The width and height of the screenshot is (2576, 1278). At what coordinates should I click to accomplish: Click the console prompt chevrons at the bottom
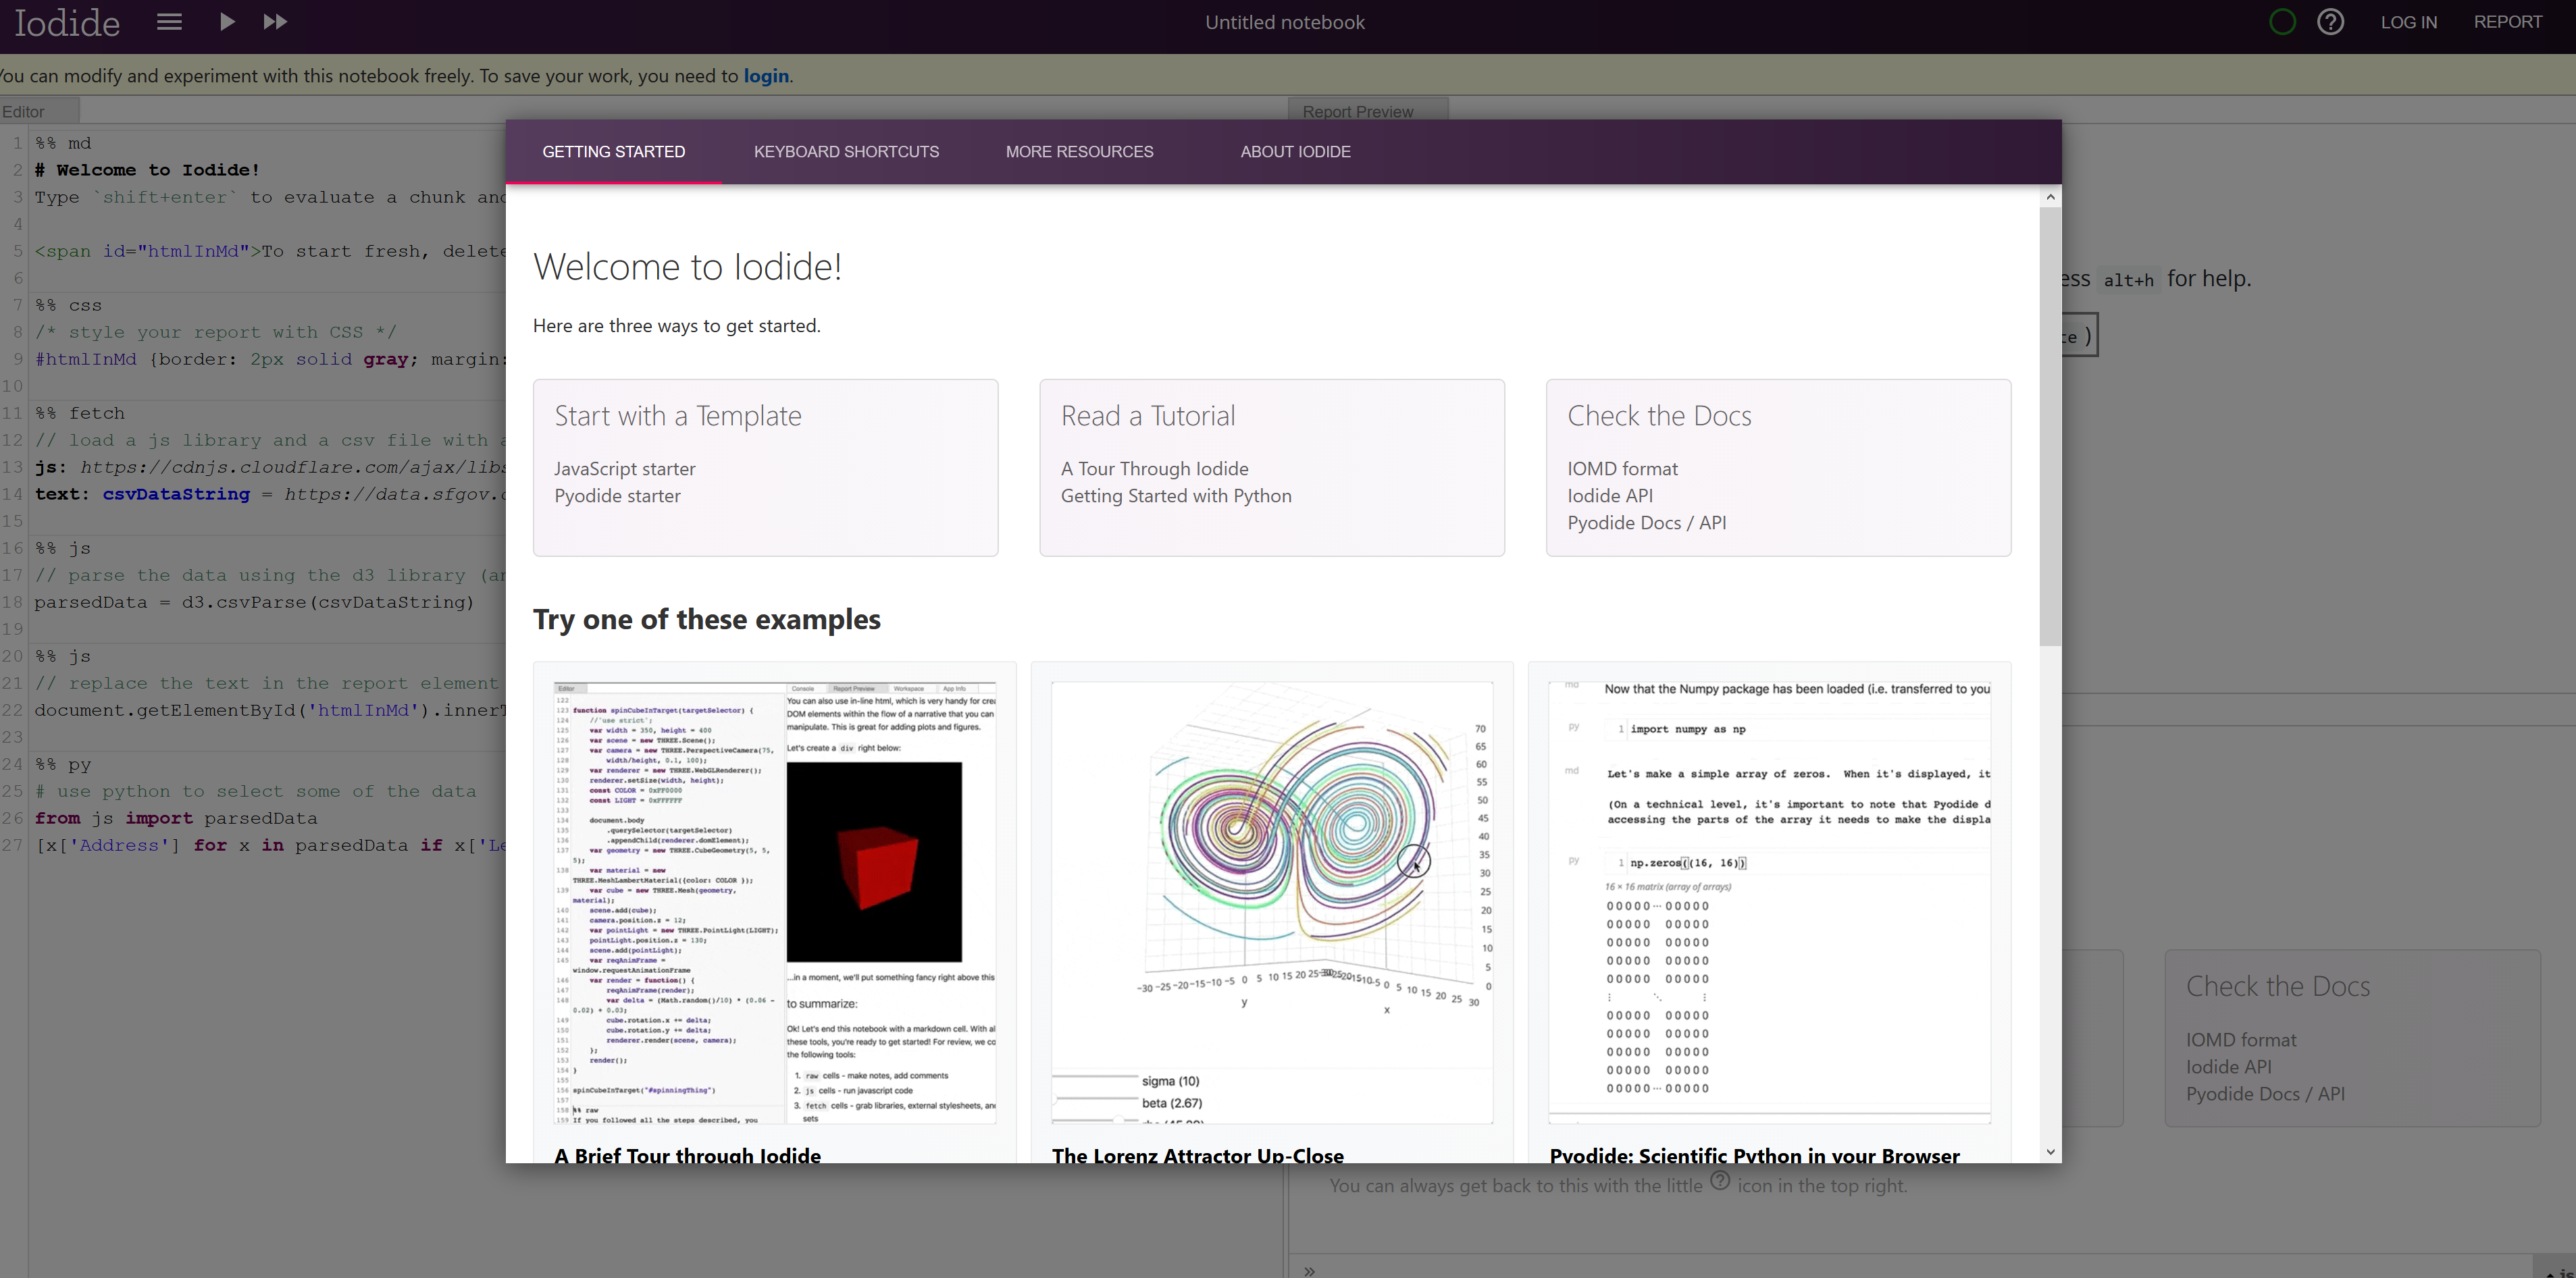(x=1309, y=1271)
